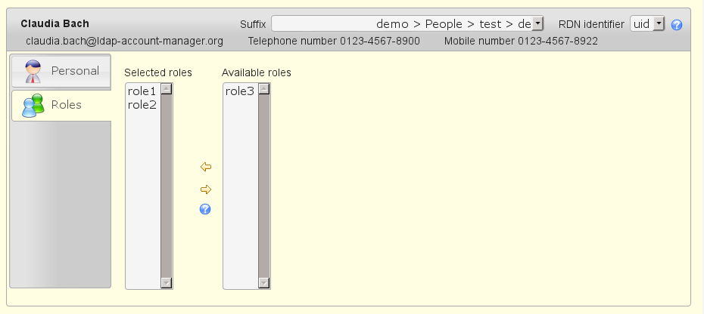This screenshot has width=704, height=314.
Task: Click the right arrow to remove role
Action: click(x=205, y=189)
